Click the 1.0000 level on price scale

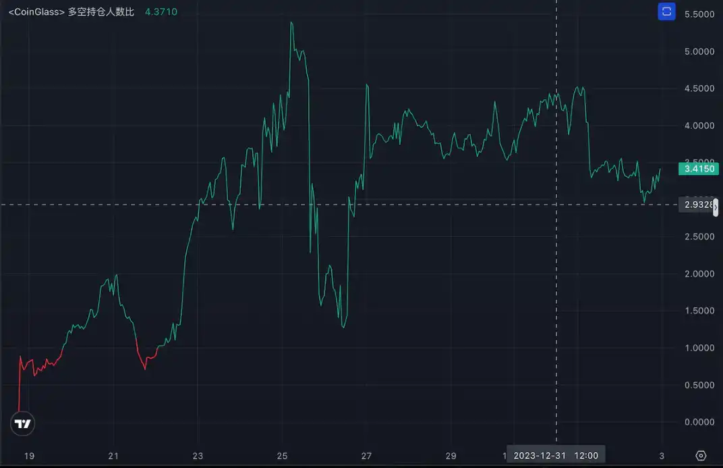[x=698, y=348]
